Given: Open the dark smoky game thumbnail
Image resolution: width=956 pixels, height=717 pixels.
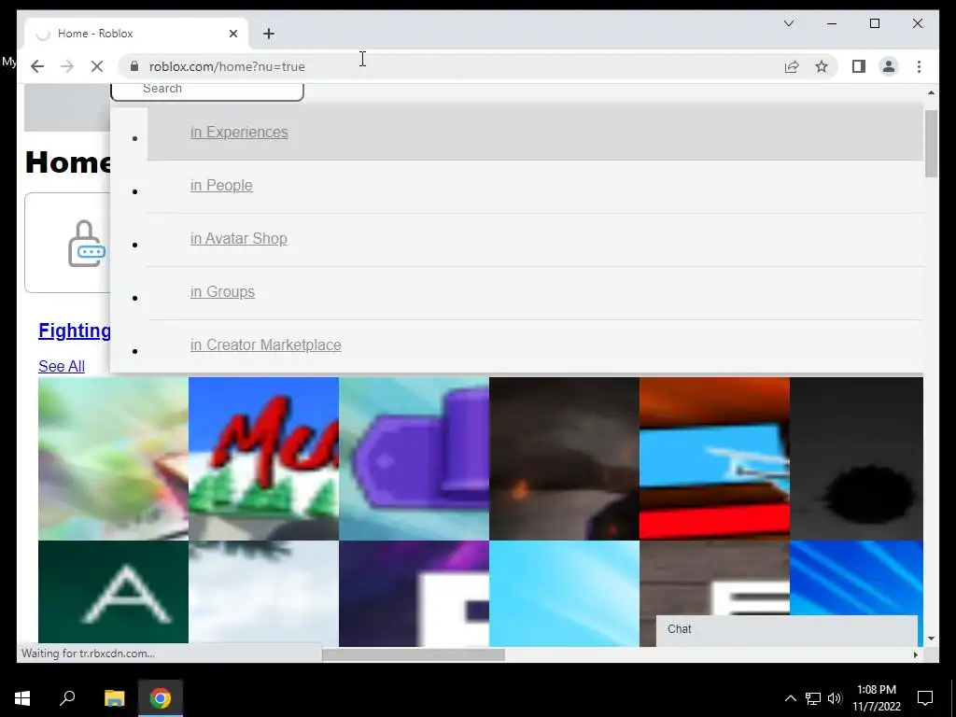Looking at the screenshot, I should click(564, 458).
